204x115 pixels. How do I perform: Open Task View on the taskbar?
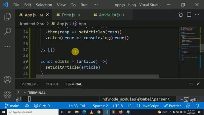point(69,112)
